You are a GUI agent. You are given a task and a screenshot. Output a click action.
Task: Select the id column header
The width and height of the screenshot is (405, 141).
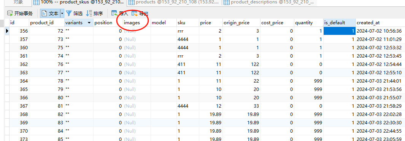[19, 23]
